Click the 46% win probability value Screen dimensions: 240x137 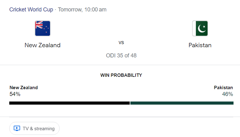tap(227, 94)
